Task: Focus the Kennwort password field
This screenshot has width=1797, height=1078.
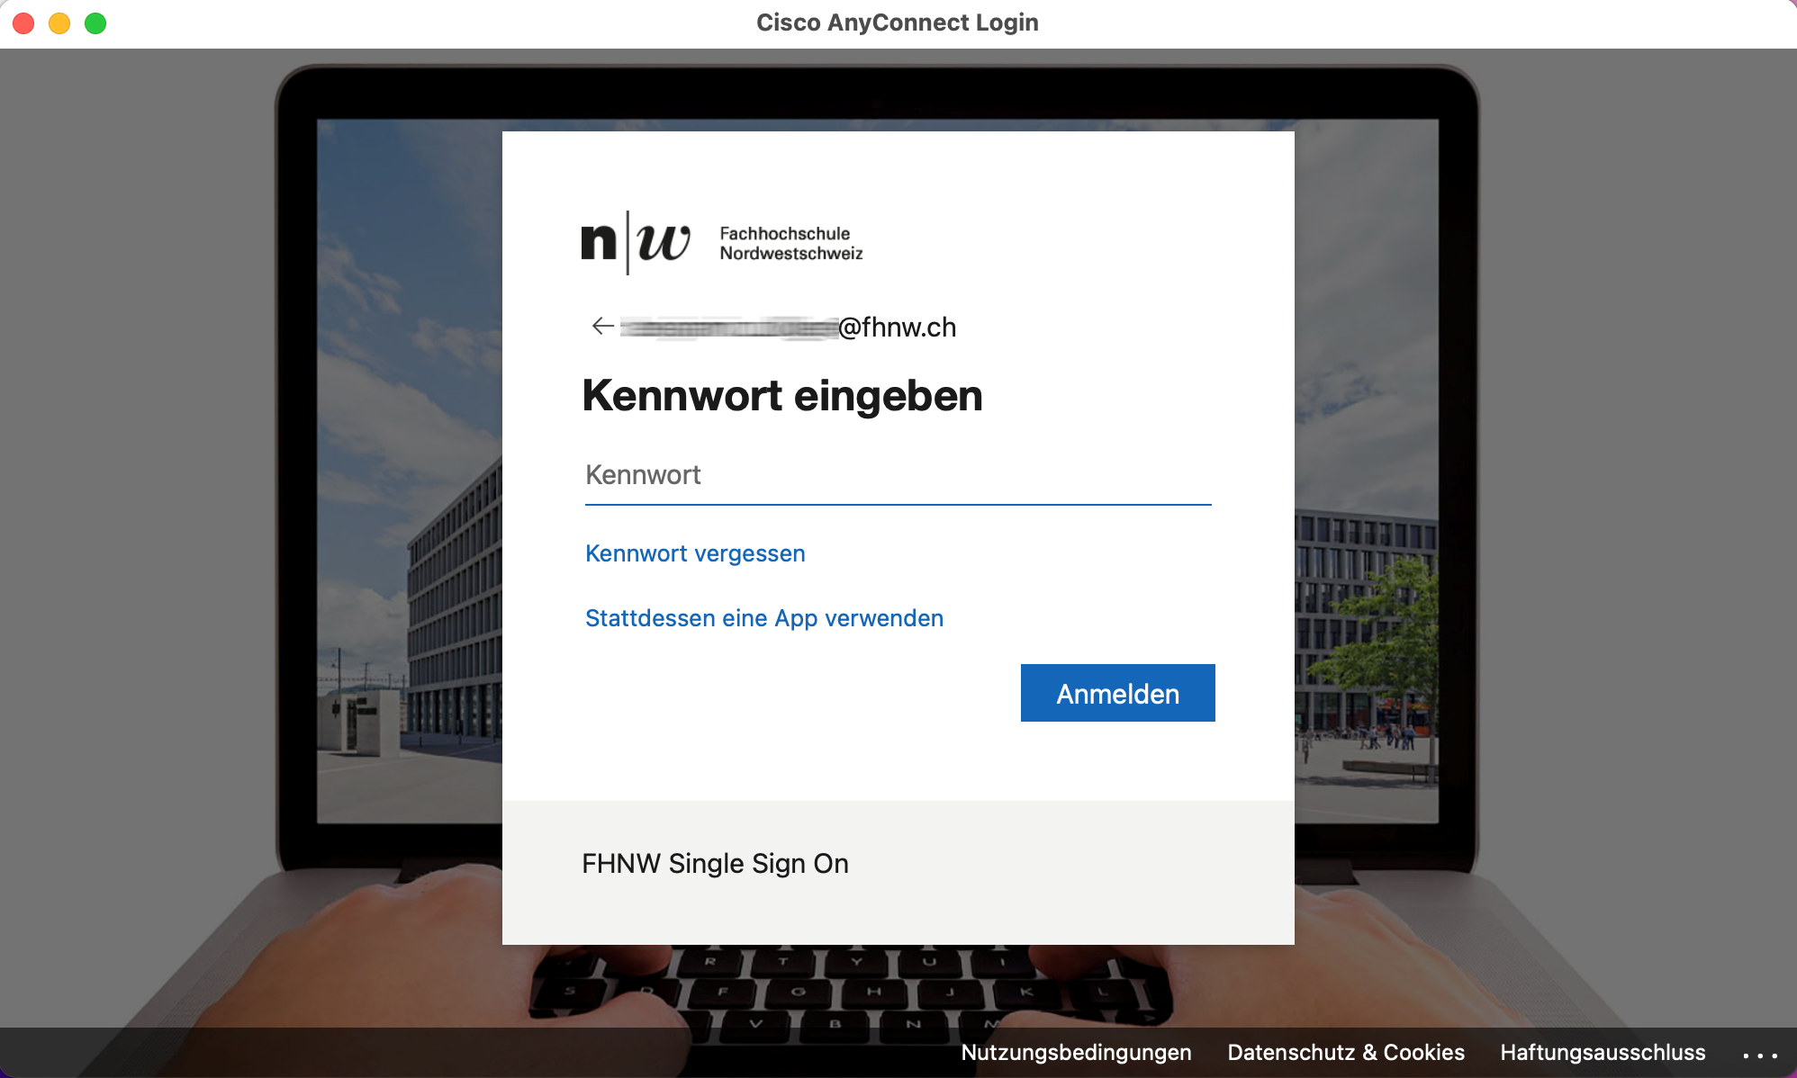Action: pyautogui.click(x=897, y=475)
